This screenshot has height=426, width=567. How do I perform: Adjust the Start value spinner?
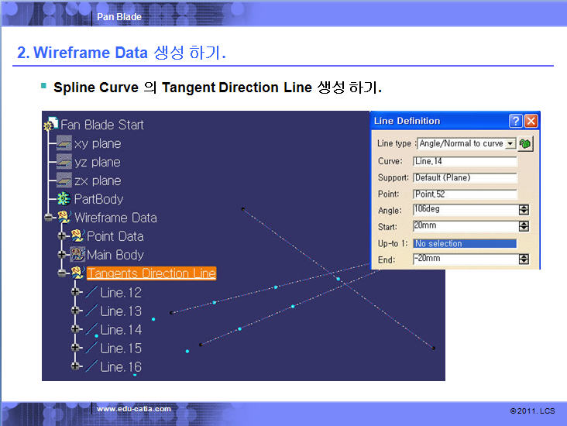click(x=524, y=226)
